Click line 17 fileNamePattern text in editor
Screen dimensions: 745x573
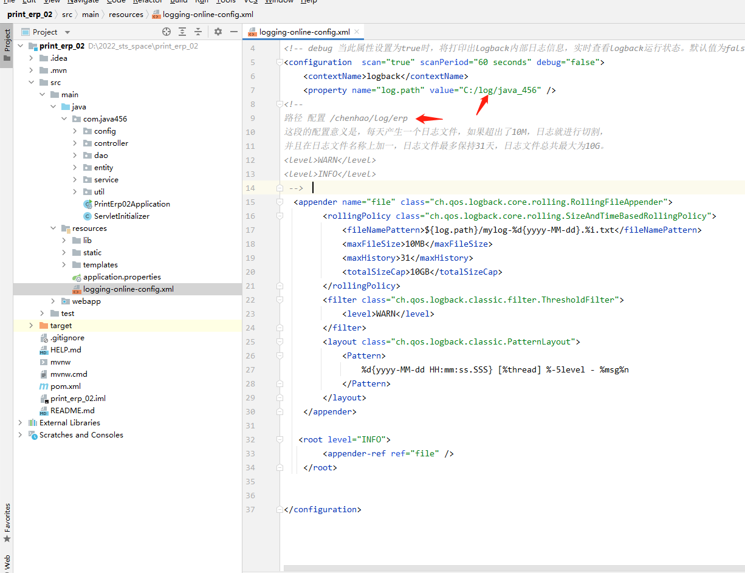(x=522, y=230)
